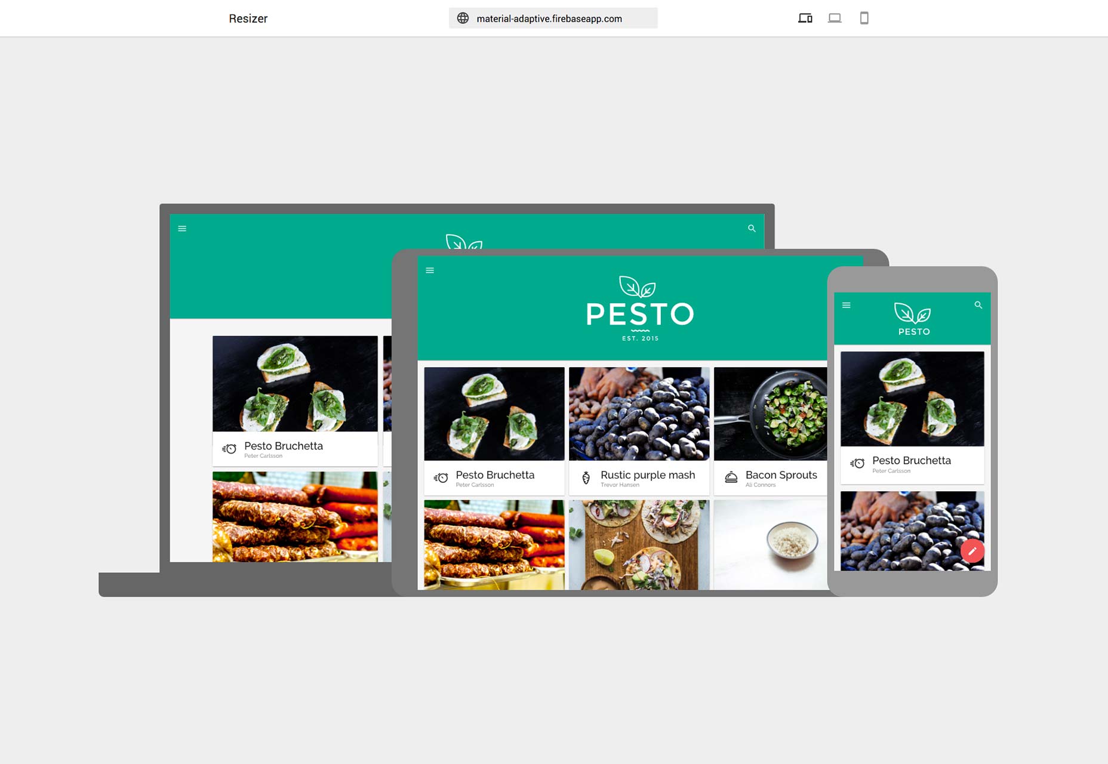
Task: Select the all-devices view icon
Action: tap(805, 19)
